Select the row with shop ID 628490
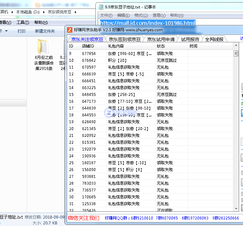The width and height of the screenshot is (243, 226). pyautogui.click(x=150, y=122)
